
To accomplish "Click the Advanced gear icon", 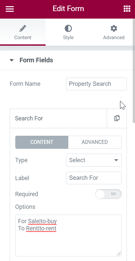I will click(x=114, y=28).
